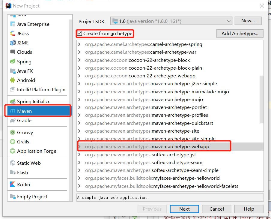This screenshot has height=219, width=271.
Task: Expand cocoon-22-archetype-webapp entry
Action: tap(79, 76)
